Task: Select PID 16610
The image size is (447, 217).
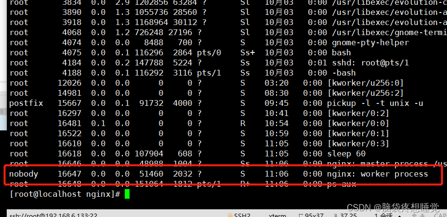Action: pyautogui.click(x=69, y=143)
